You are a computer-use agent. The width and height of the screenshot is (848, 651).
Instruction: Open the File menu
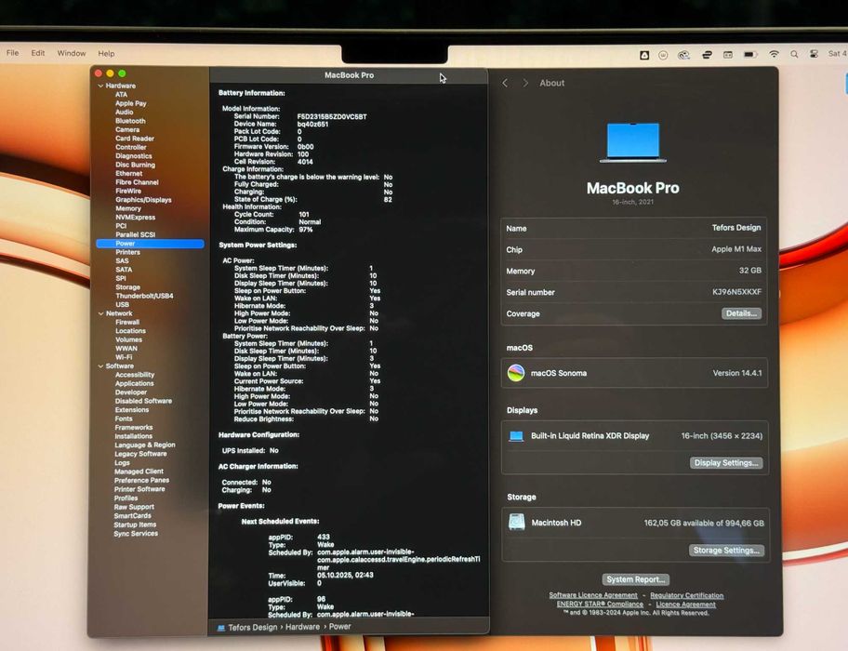(x=12, y=53)
